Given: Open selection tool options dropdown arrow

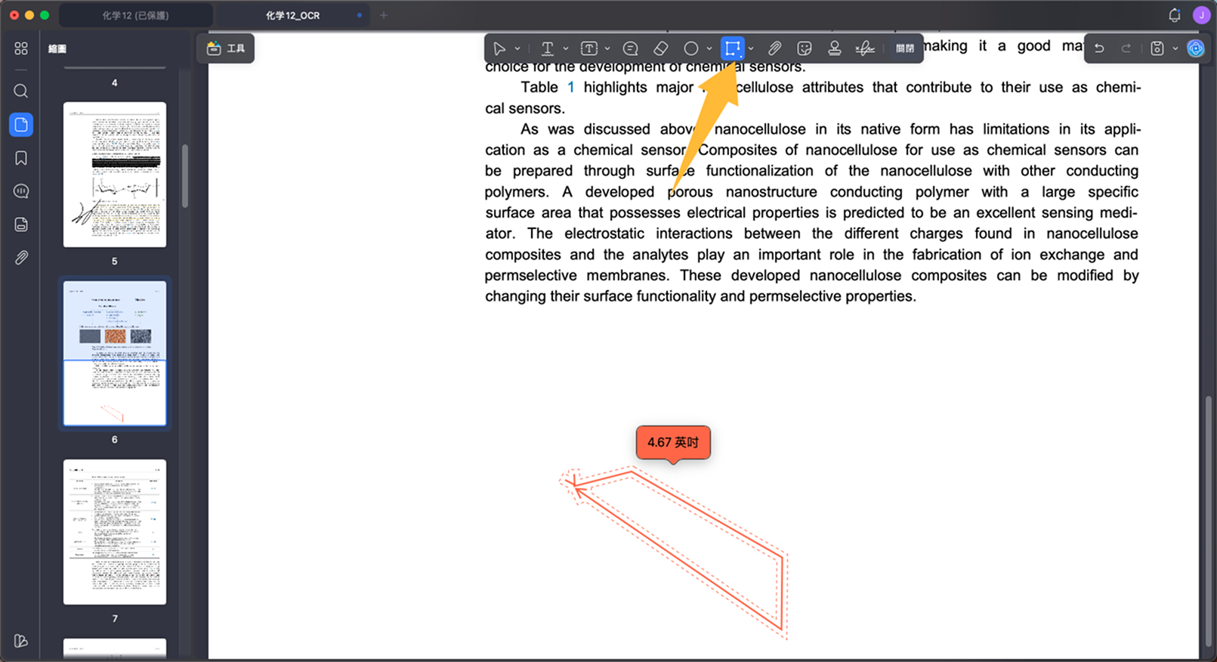Looking at the screenshot, I should pos(517,48).
